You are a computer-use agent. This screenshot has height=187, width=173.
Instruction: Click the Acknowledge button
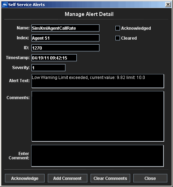(x=25, y=178)
